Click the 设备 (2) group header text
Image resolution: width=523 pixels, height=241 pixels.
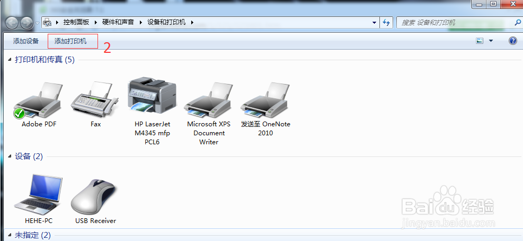pos(29,156)
